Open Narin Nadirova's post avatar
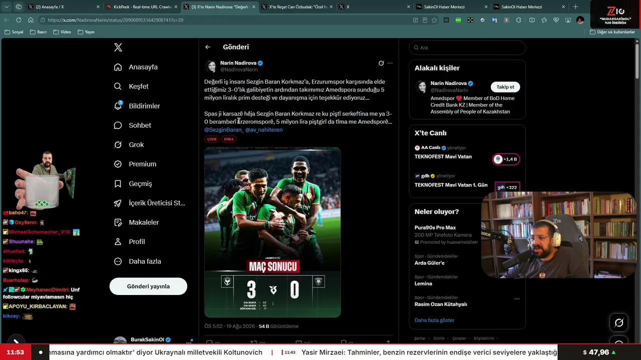 coord(211,66)
